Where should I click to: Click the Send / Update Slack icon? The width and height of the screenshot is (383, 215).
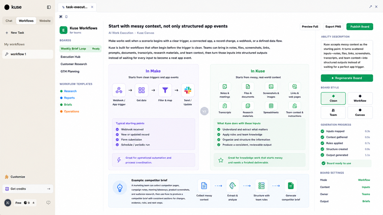(188, 90)
